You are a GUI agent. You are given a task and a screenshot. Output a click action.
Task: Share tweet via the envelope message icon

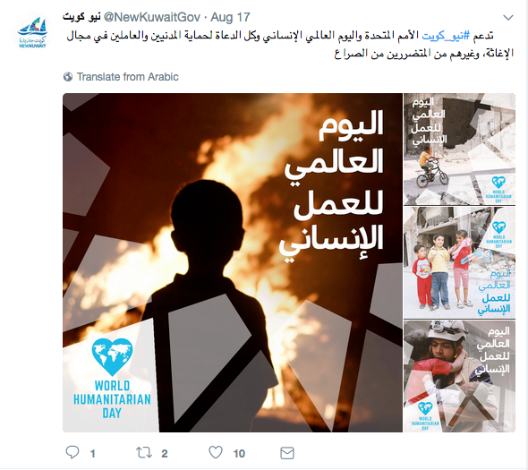pyautogui.click(x=287, y=453)
